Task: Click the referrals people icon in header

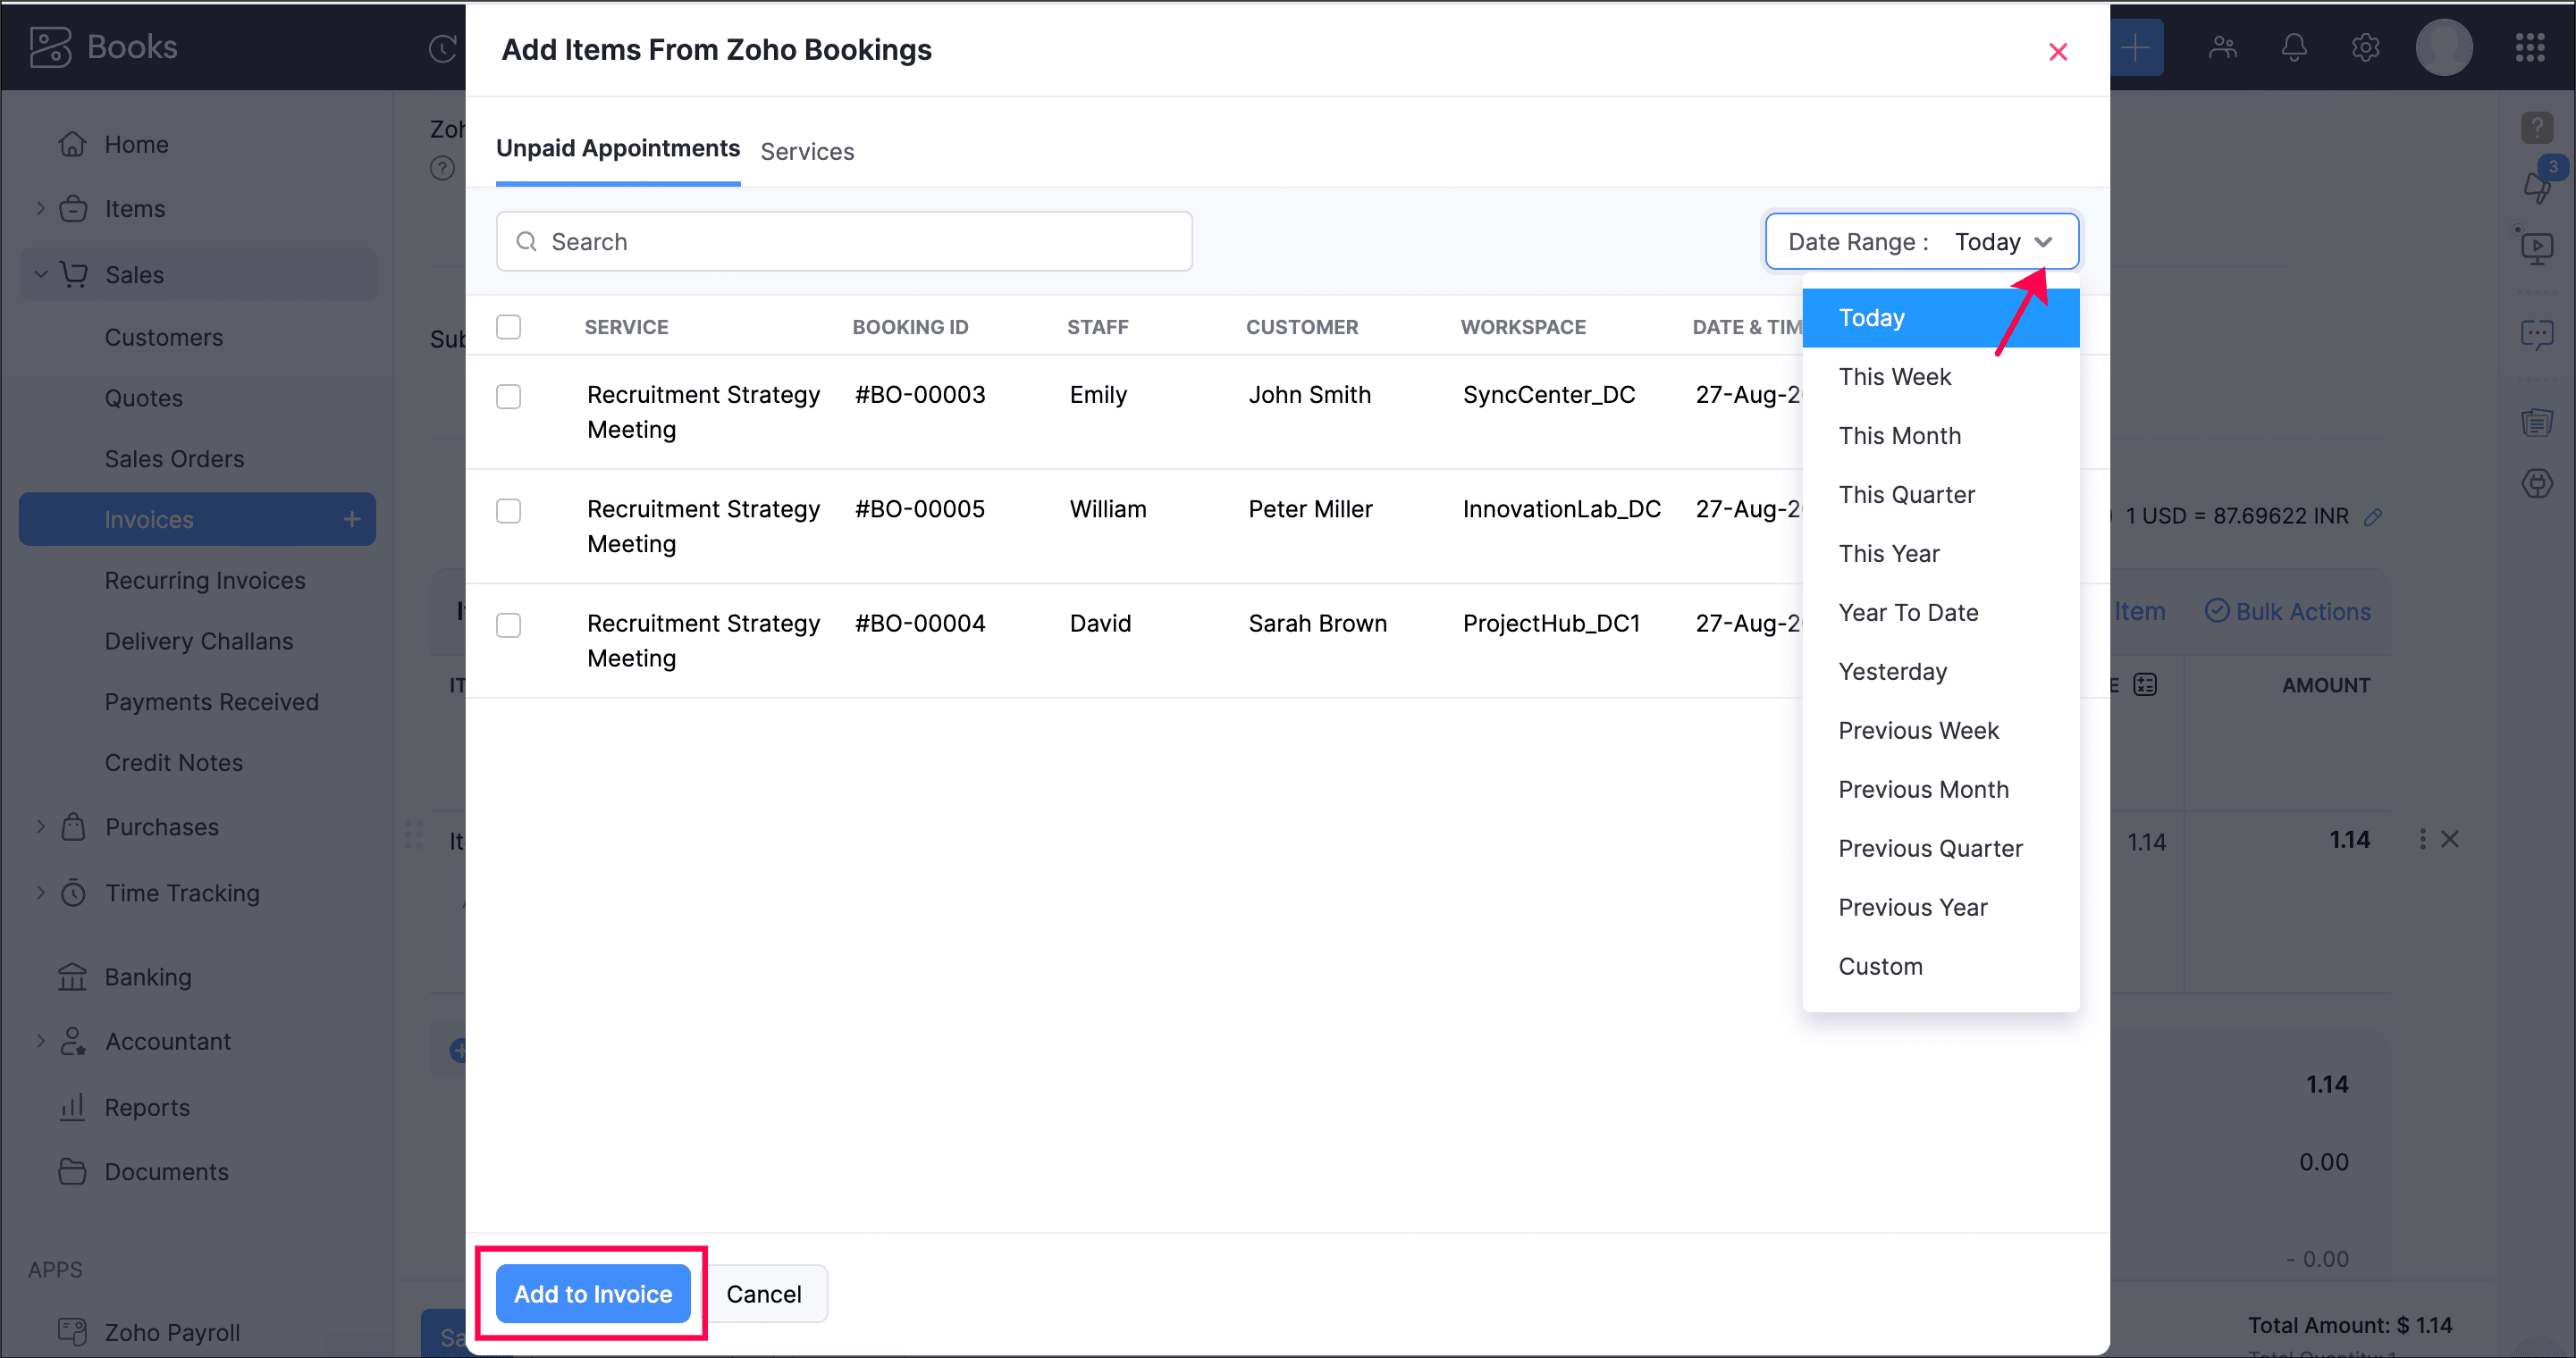Action: coord(2222,47)
